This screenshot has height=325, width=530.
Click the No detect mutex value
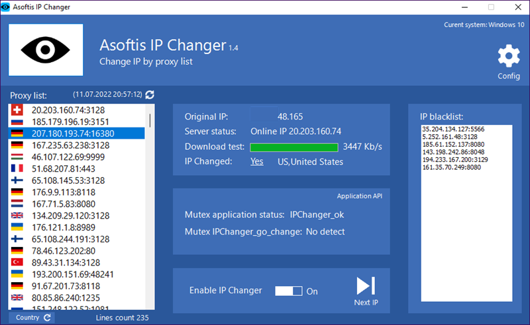[x=325, y=232]
